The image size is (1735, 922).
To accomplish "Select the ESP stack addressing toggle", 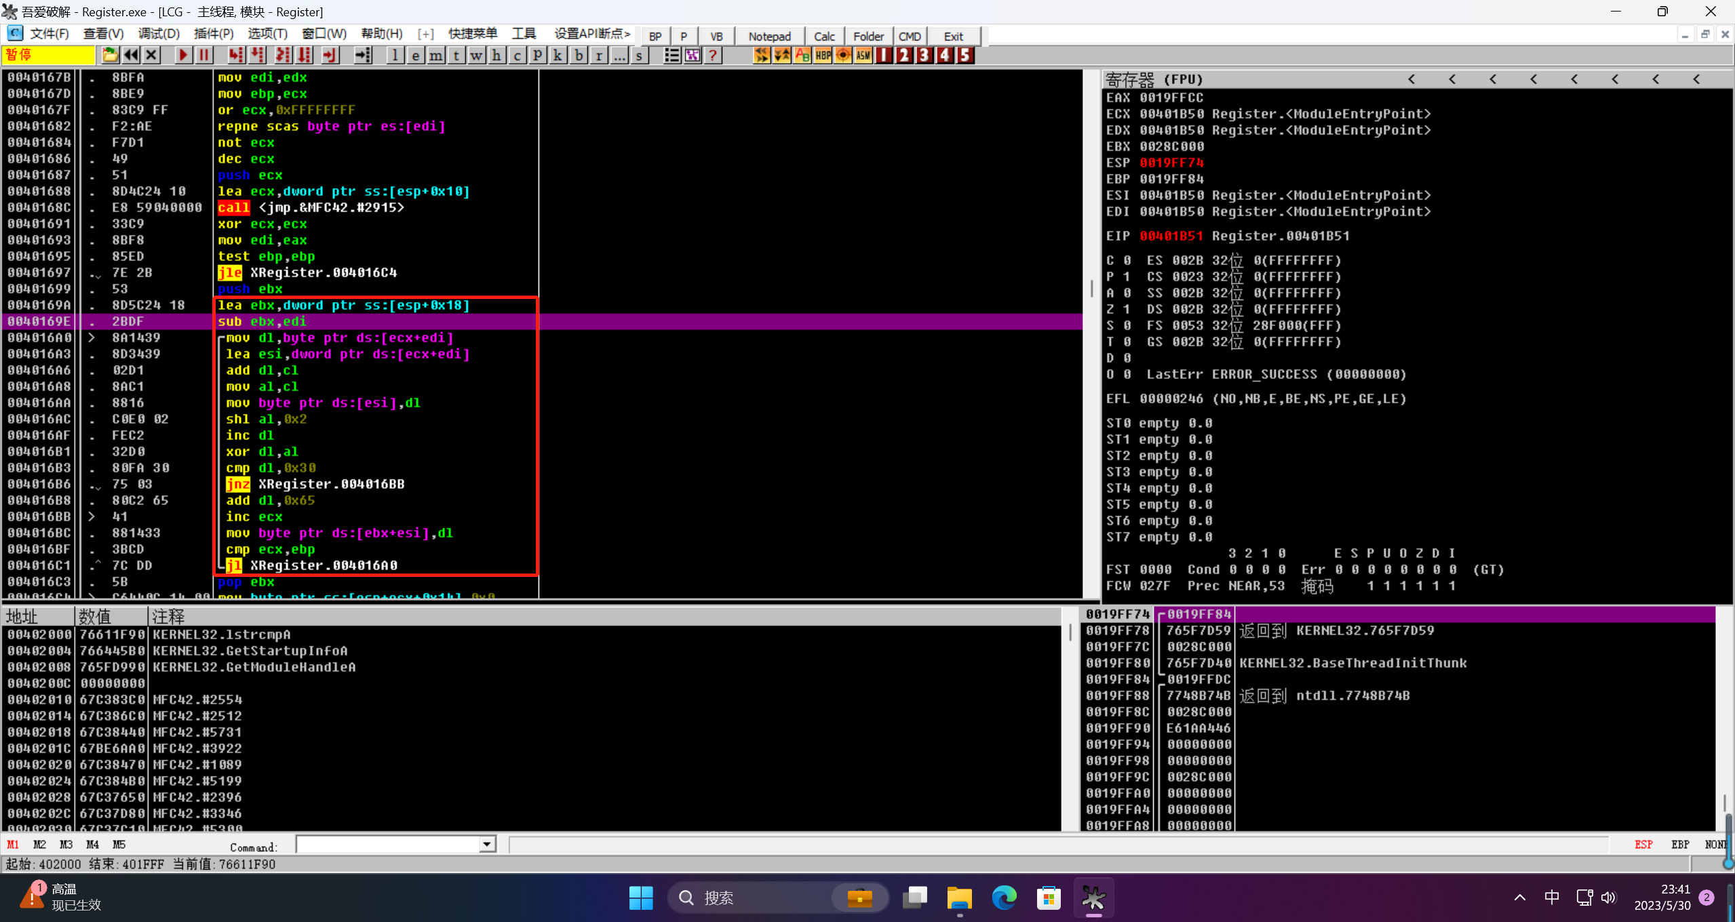I will pos(1643,844).
